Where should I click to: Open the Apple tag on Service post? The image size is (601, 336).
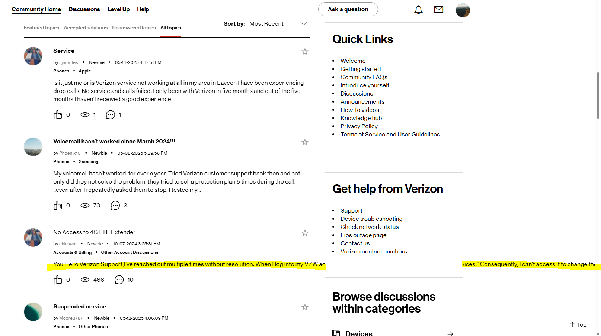(x=85, y=71)
